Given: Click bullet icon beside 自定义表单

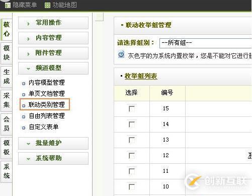Looking at the screenshot, I should tap(24, 128).
